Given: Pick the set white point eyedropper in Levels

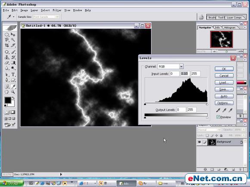Looking at the screenshot, I should 230,110.
